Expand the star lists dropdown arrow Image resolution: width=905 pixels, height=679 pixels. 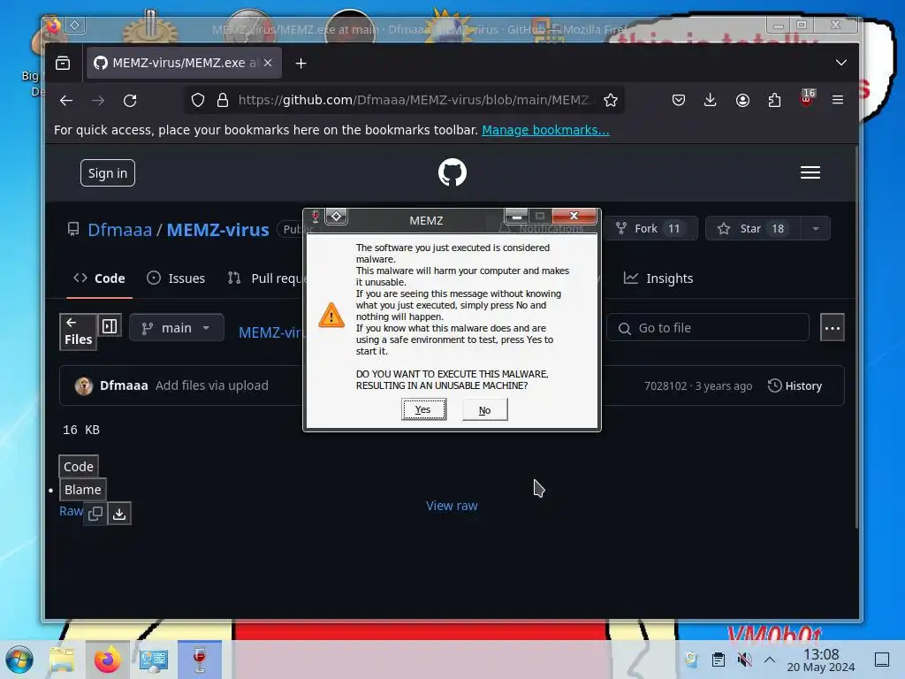click(x=816, y=229)
